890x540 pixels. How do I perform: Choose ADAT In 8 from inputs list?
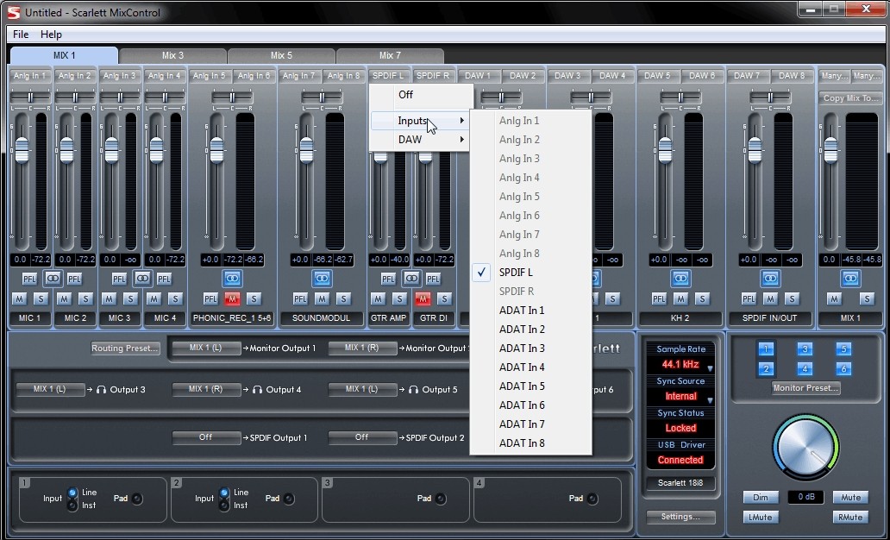click(530, 443)
